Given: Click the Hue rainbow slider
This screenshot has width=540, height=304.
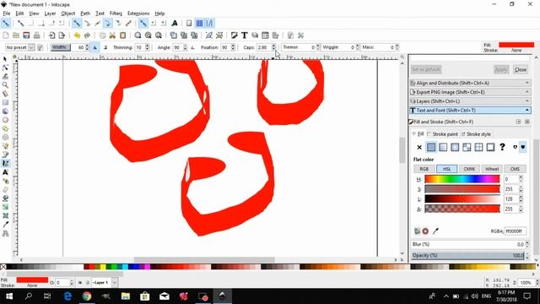Looking at the screenshot, I should pos(462,179).
